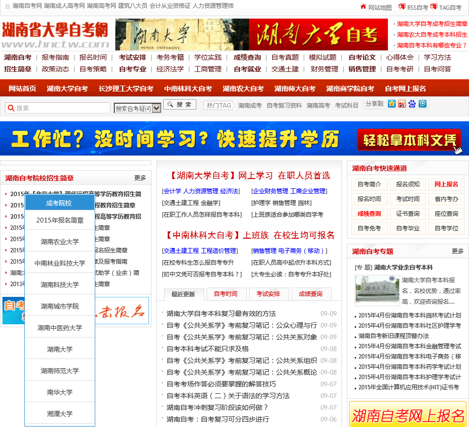Open 中南林科大自考 in the red nav bar
This screenshot has width=469, height=427.
pyautogui.click(x=188, y=89)
